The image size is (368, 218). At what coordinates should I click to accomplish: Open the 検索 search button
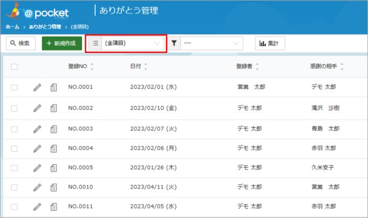[21, 44]
